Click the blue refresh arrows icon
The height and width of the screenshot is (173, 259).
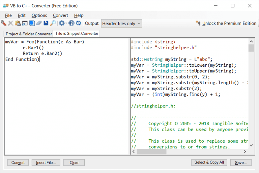click(79, 23)
